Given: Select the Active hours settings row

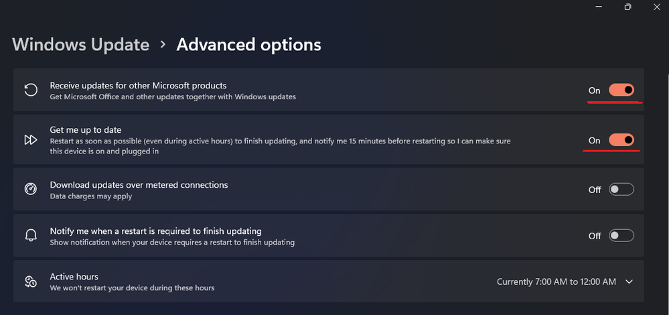Looking at the screenshot, I should [x=268, y=281].
